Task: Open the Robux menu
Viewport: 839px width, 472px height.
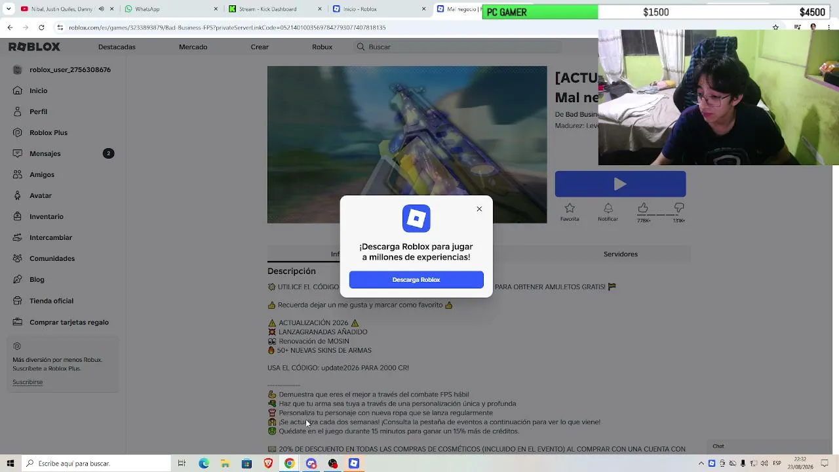Action: pos(322,47)
